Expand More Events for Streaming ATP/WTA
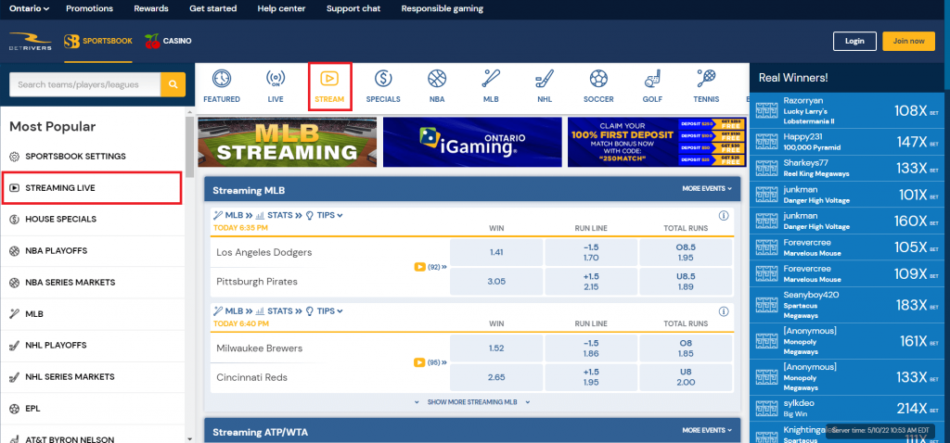This screenshot has width=950, height=443. [x=706, y=430]
